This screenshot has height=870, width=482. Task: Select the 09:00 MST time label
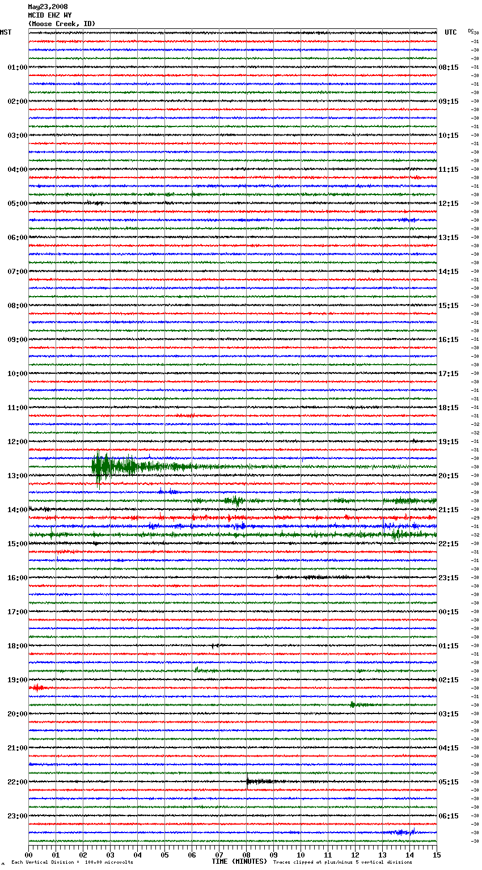click(x=18, y=340)
